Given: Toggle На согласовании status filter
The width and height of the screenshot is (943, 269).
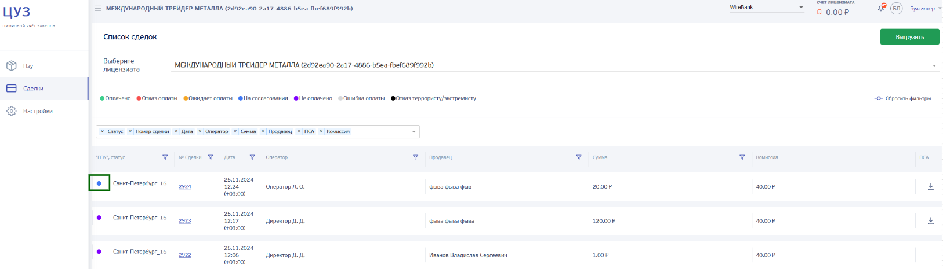Looking at the screenshot, I should pyautogui.click(x=263, y=98).
